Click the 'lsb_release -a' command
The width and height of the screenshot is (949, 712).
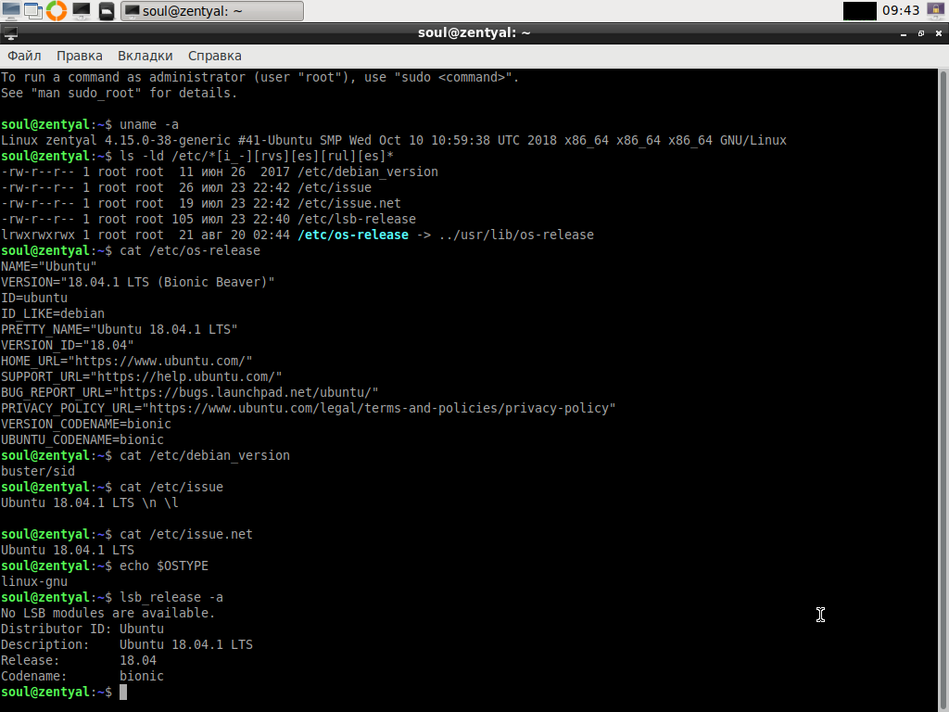[171, 597]
